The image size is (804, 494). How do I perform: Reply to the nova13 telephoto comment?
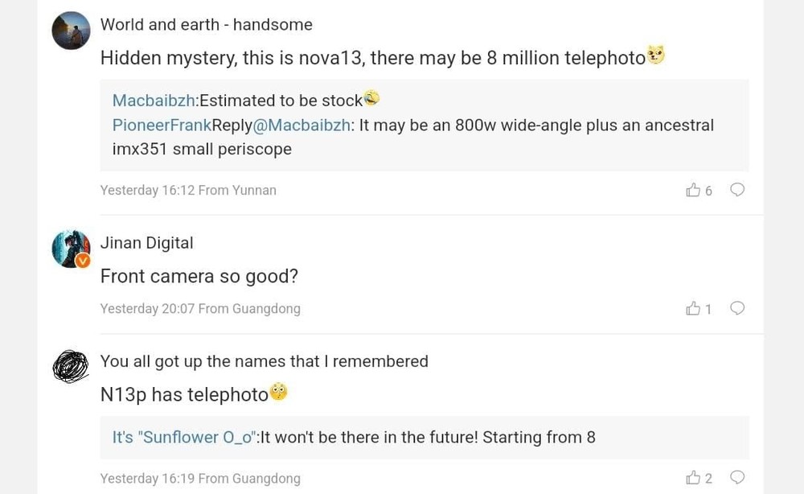736,190
